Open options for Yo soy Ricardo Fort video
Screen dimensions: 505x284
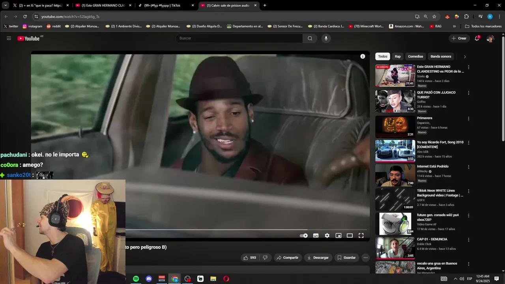[x=469, y=143]
